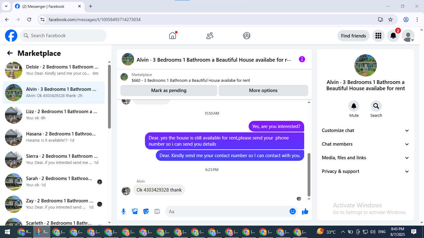The image size is (424, 238).
Task: Click the Facebook logo icon
Action: [x=11, y=36]
